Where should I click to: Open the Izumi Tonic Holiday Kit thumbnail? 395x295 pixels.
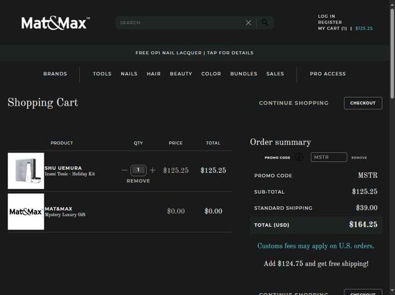[x=26, y=171]
